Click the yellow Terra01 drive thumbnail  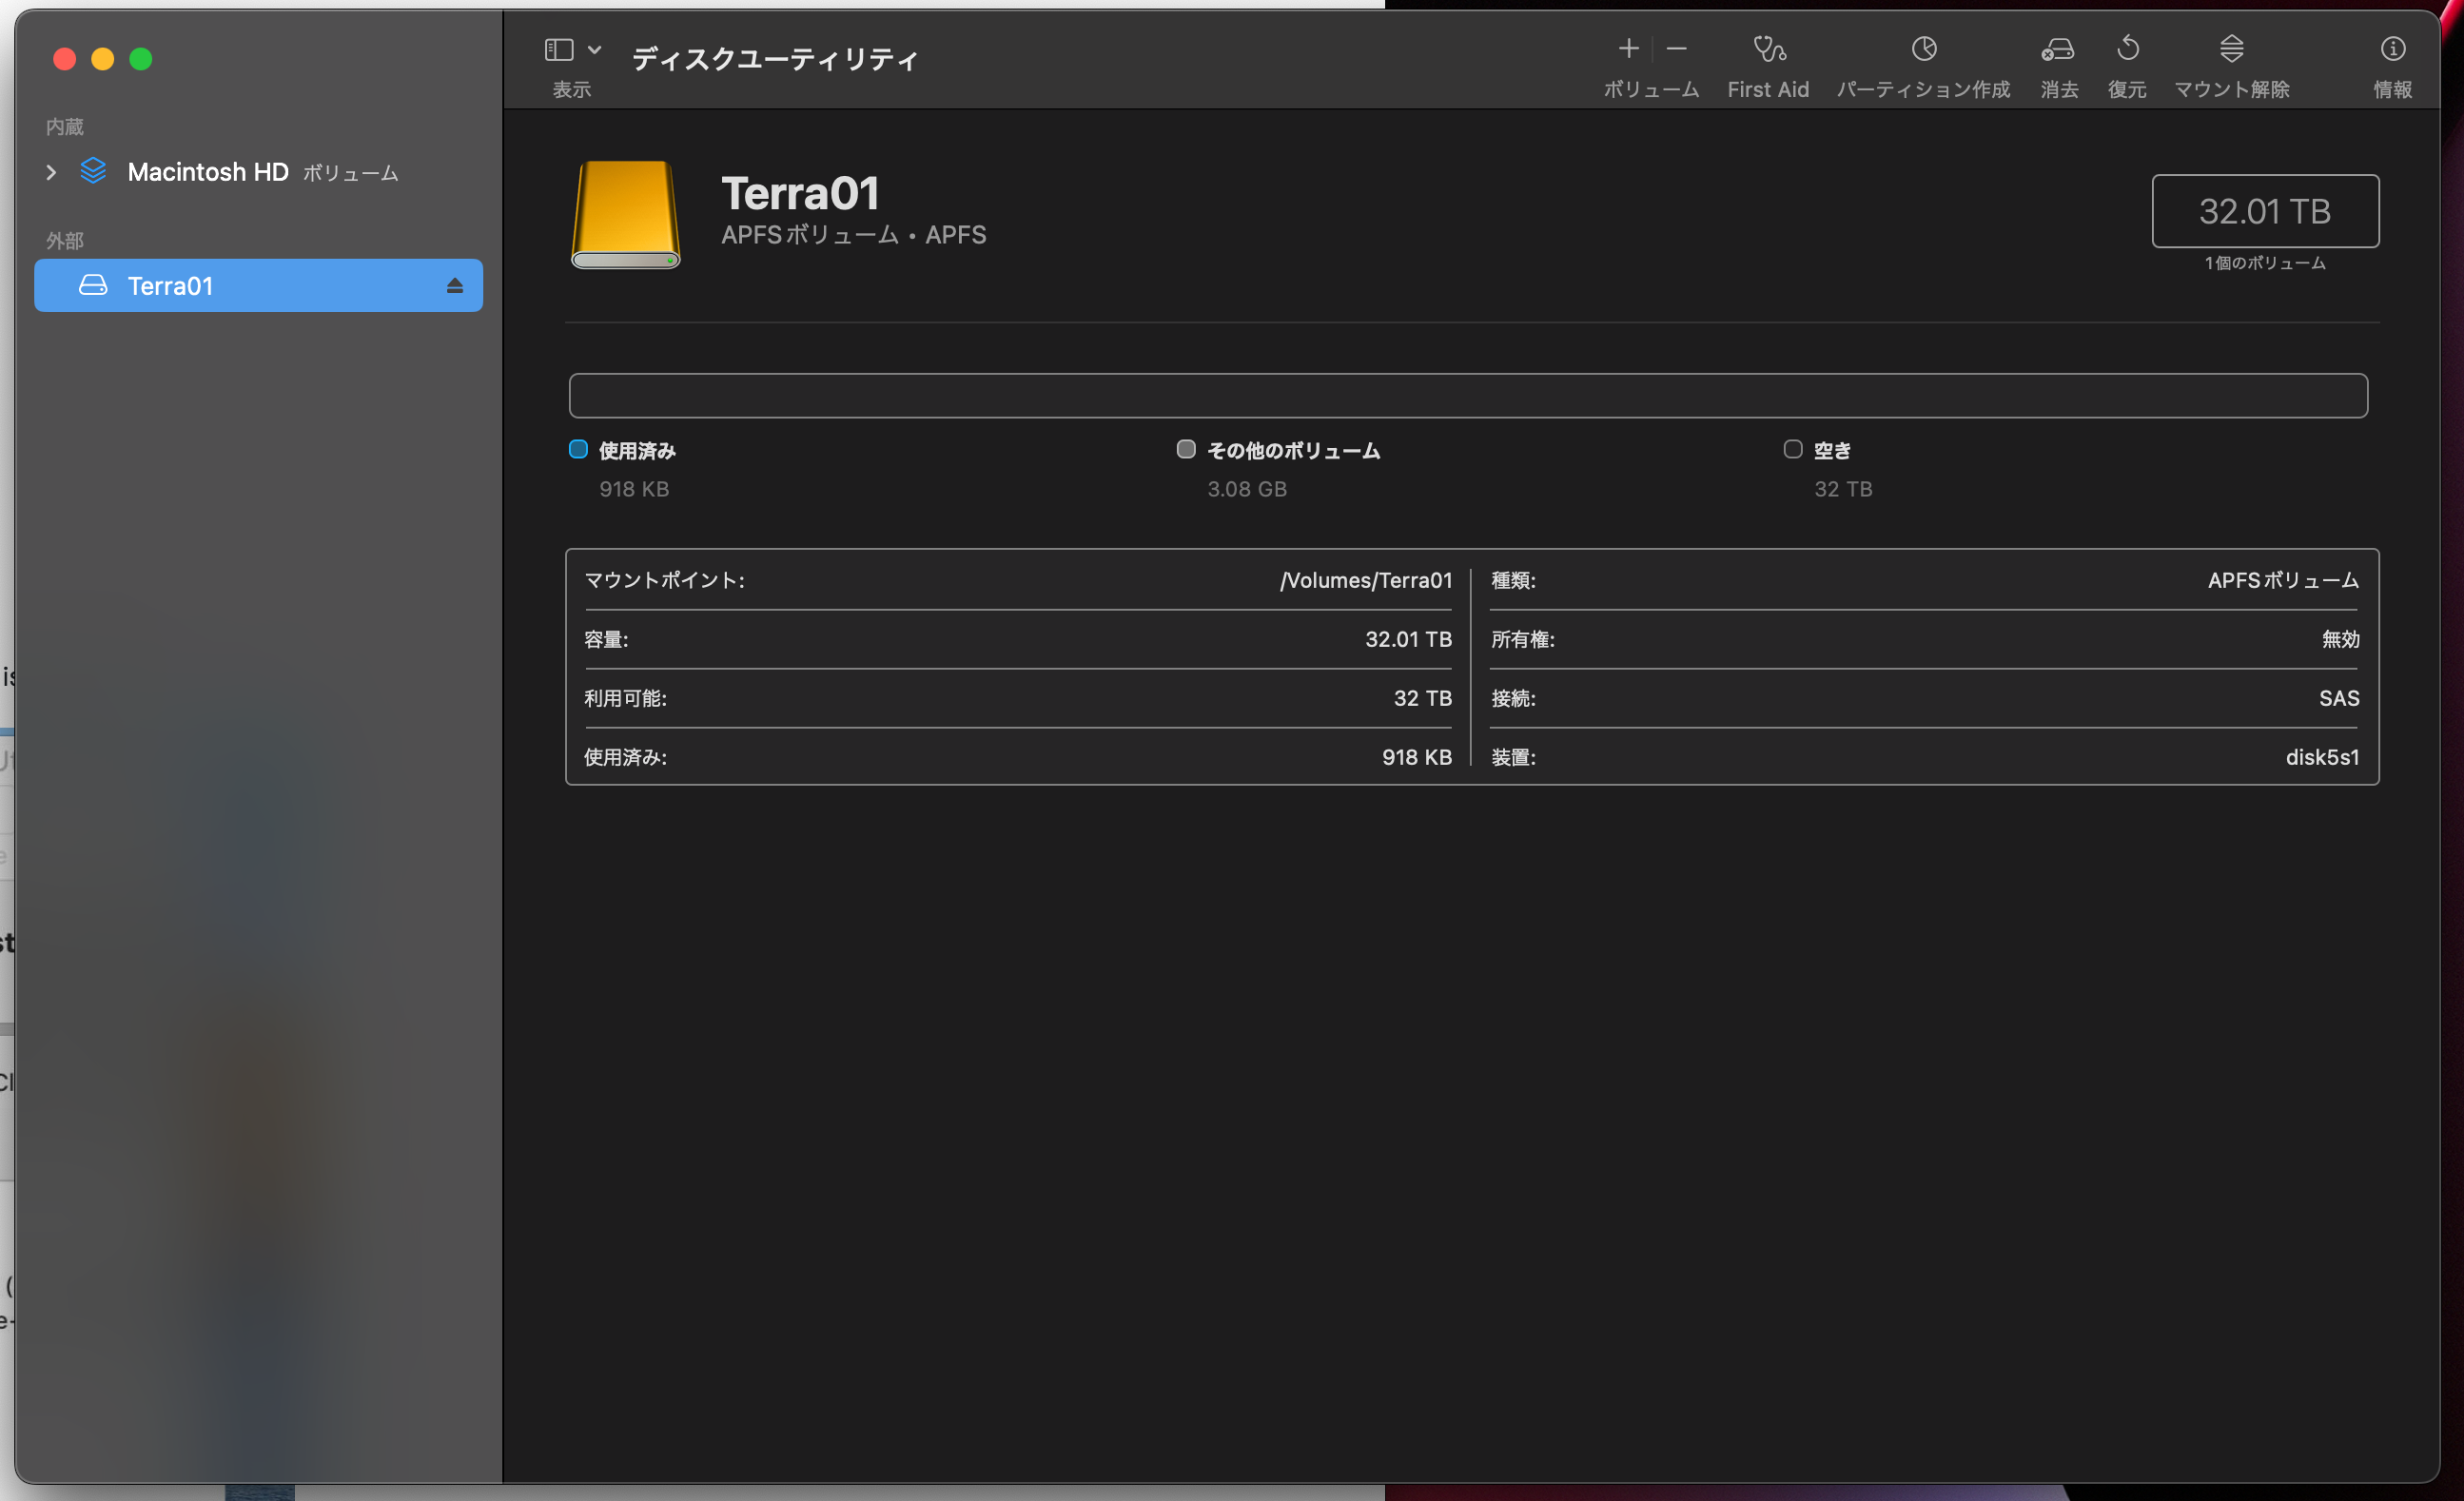pyautogui.click(x=626, y=214)
